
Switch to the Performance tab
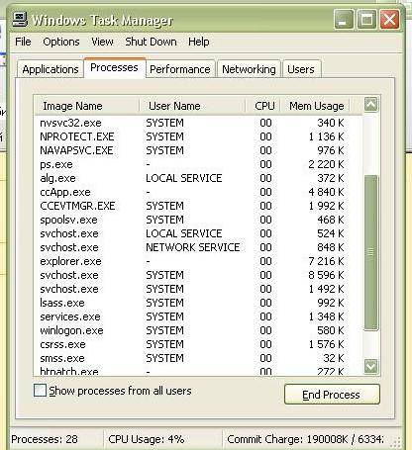(180, 69)
